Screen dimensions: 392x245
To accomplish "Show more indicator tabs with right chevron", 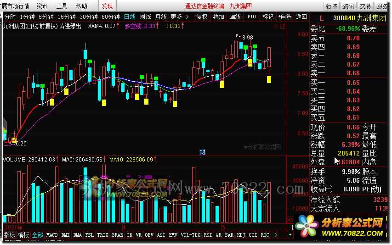I will coord(275,235).
